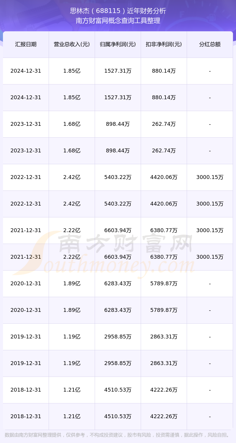This screenshot has height=443, width=236.
Task: Click the 营业总收入(元) column header
Action: coord(72,44)
